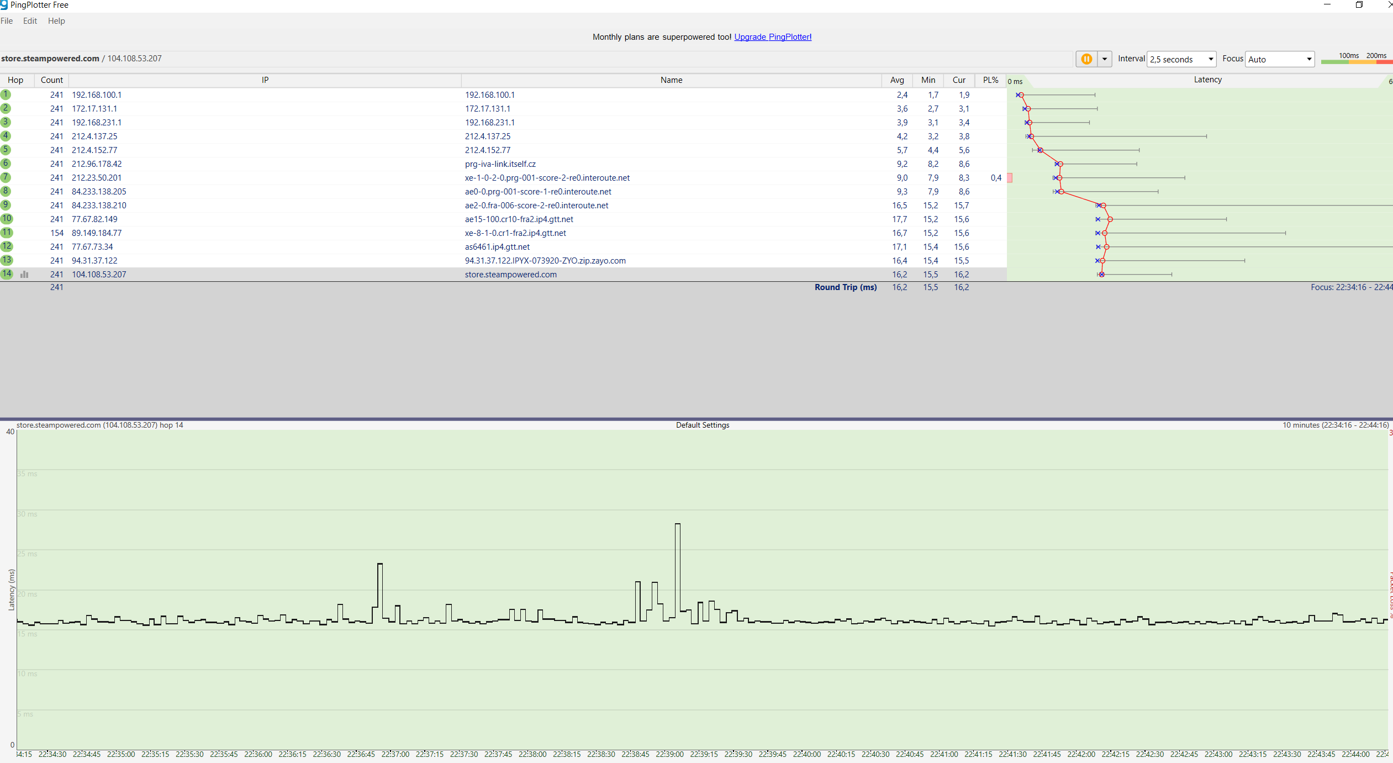Click the latency color scale legend bar

point(1356,62)
